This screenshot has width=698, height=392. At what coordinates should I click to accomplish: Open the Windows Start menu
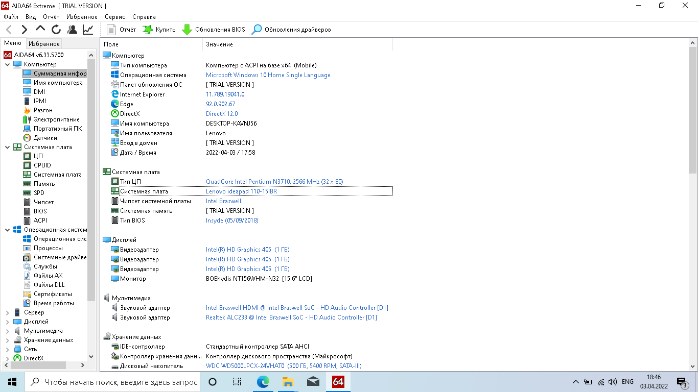12,382
